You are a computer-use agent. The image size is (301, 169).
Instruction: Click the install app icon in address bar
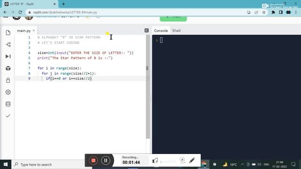(249, 12)
